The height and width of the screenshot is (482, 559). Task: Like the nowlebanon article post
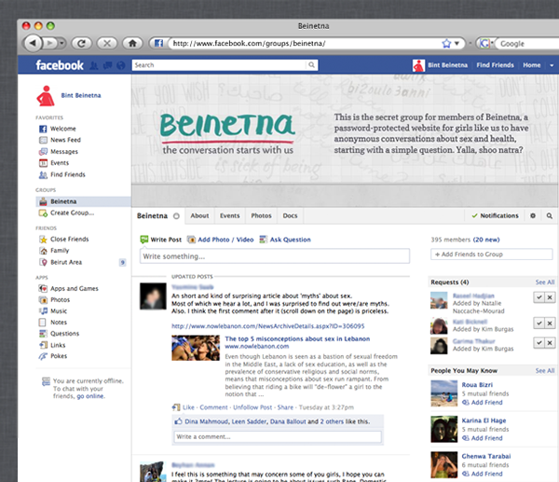pyautogui.click(x=188, y=407)
